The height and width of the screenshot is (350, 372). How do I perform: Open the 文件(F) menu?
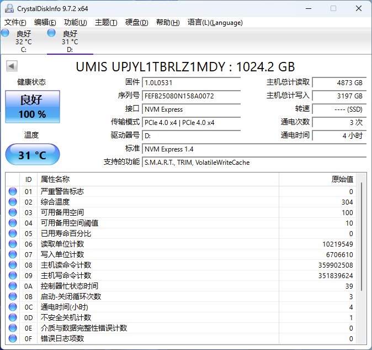click(x=15, y=23)
